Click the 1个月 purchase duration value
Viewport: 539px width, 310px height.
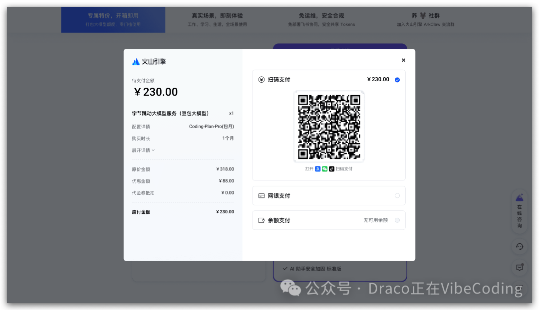[x=228, y=139]
